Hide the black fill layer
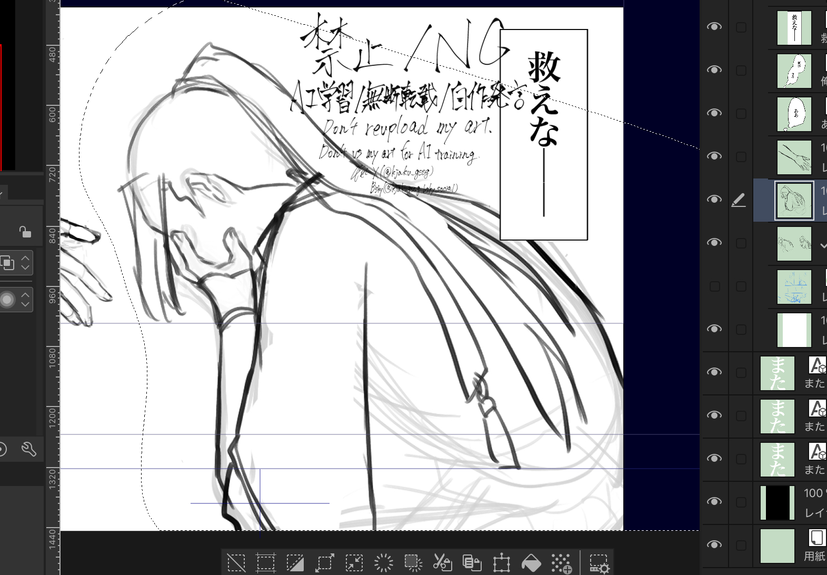Screen dimensions: 827x575 714,502
